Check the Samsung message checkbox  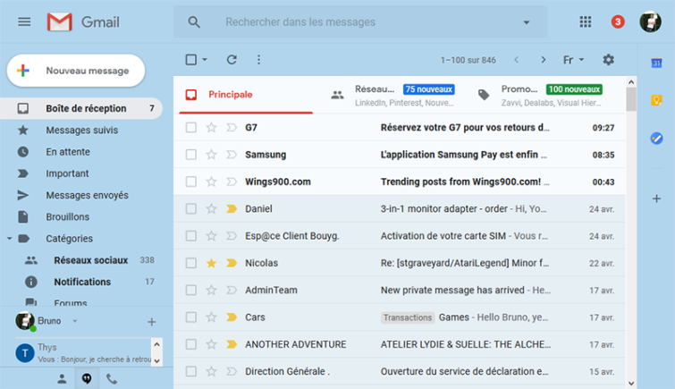point(191,155)
